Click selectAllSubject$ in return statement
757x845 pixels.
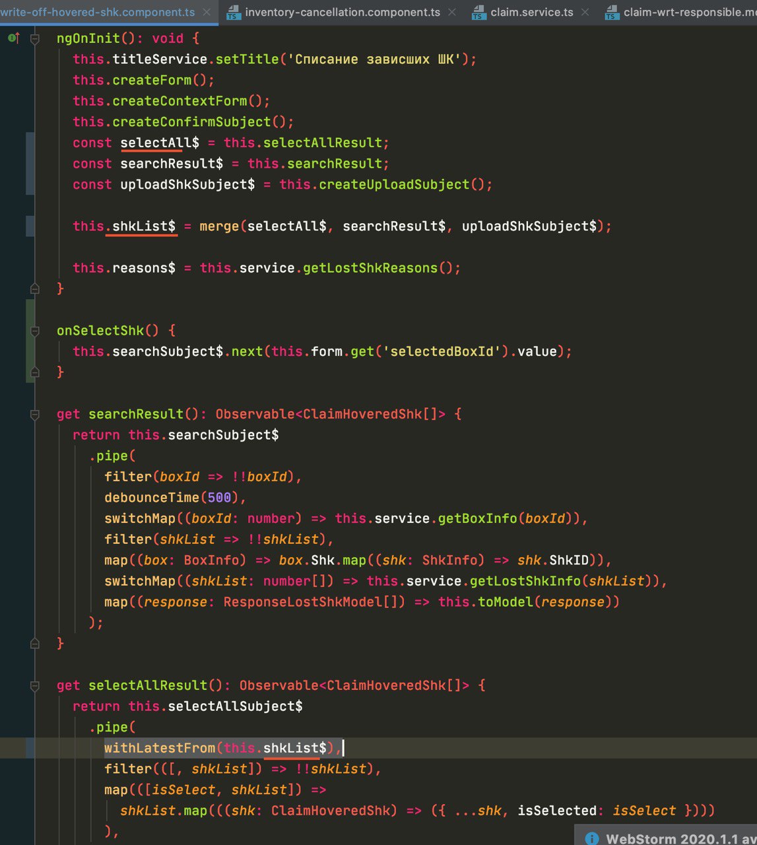(x=235, y=706)
